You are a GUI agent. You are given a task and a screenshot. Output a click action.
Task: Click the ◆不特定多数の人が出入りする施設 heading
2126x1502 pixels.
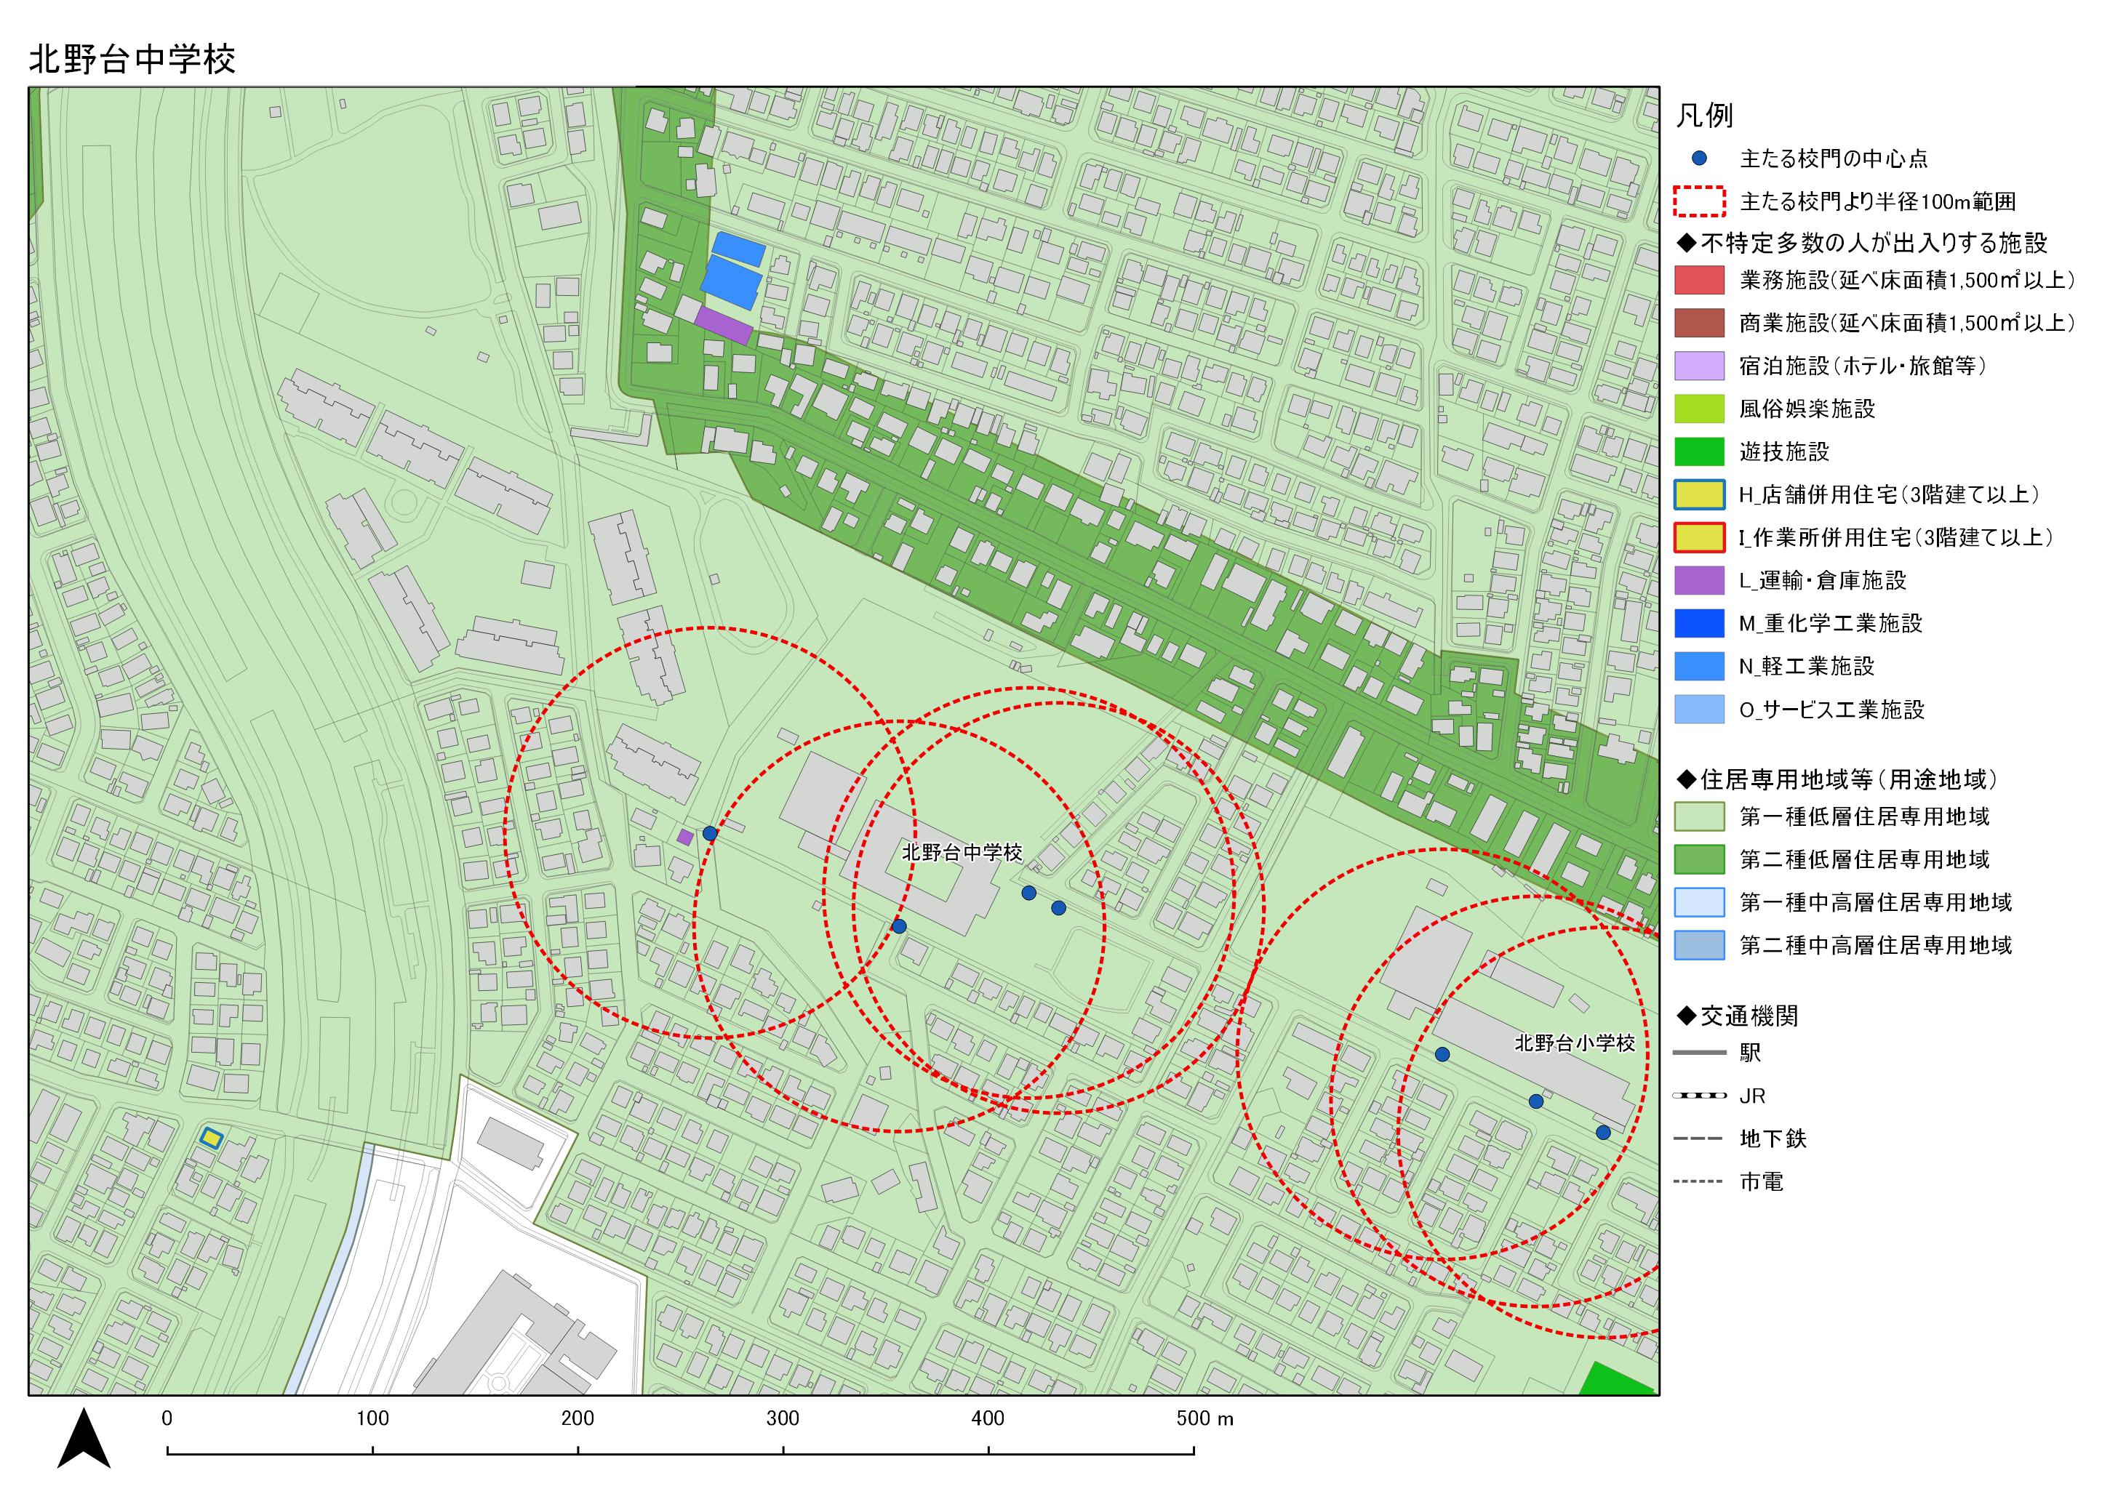tap(1862, 244)
